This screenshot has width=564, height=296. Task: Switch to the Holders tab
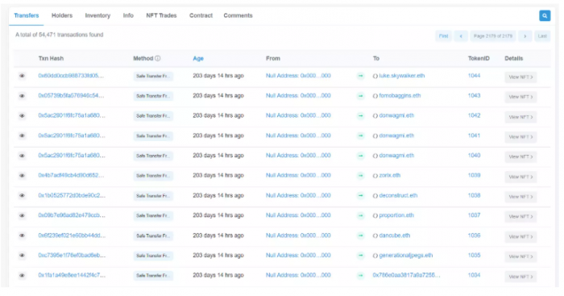(62, 15)
